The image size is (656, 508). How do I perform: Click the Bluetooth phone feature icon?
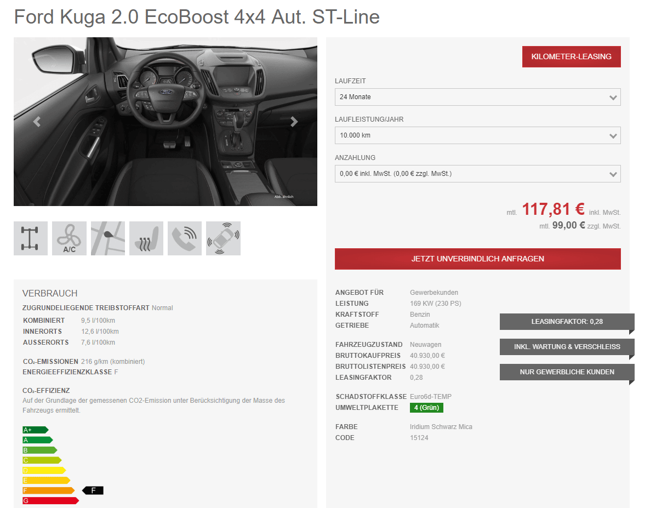click(x=185, y=238)
